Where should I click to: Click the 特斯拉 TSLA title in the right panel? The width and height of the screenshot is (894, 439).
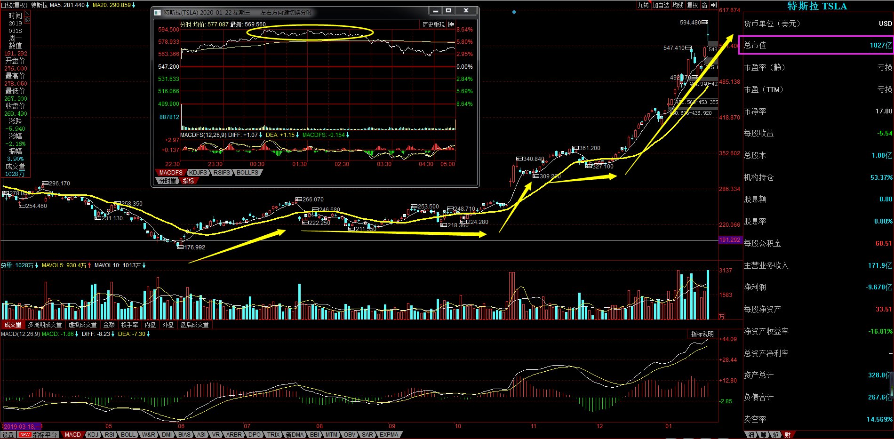click(x=817, y=6)
